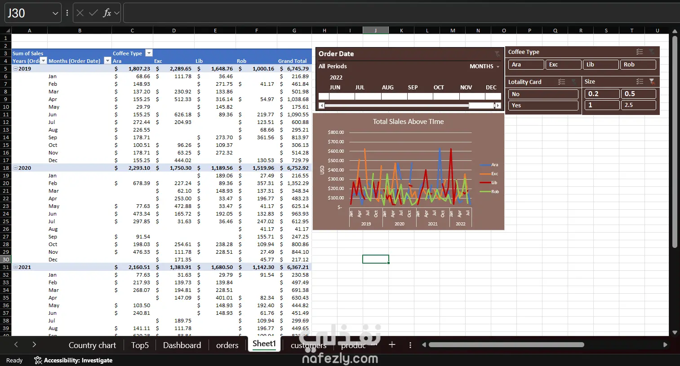Click the horizontal scrollbar left arrow
This screenshot has height=366, width=680.
pos(424,345)
